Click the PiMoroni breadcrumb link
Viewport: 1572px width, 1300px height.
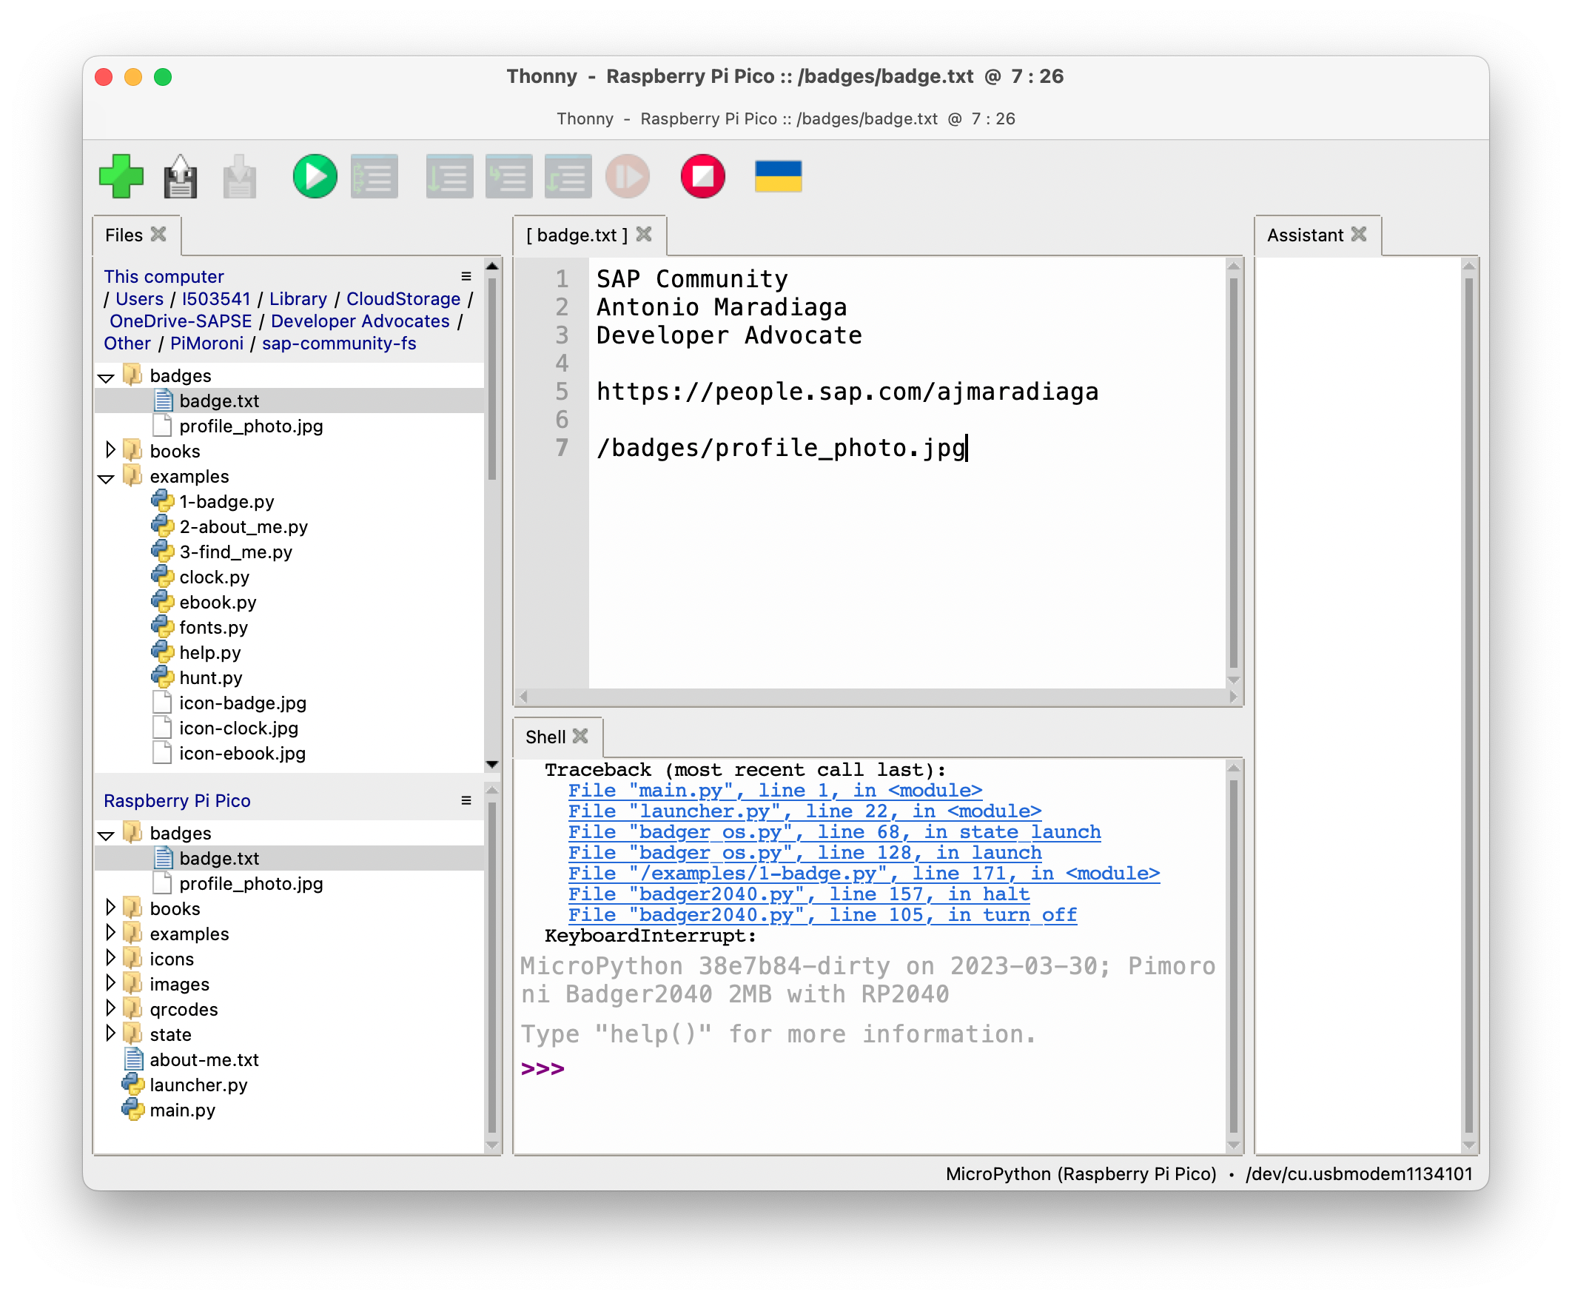(206, 343)
